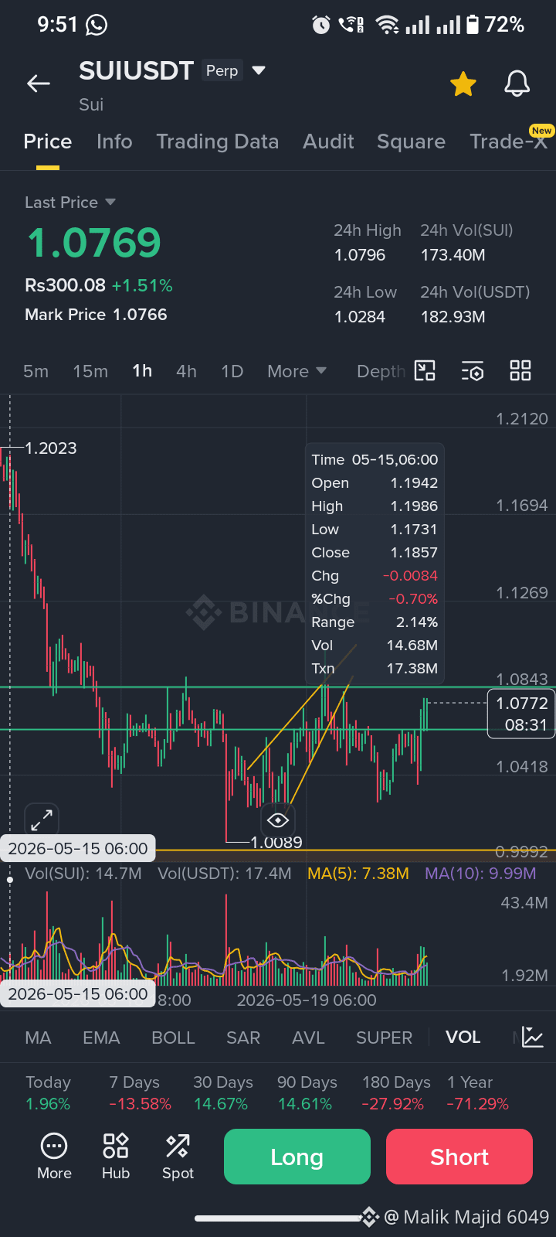Expand the SUIUSDT pair selector arrow
The width and height of the screenshot is (556, 1237).
pyautogui.click(x=259, y=70)
